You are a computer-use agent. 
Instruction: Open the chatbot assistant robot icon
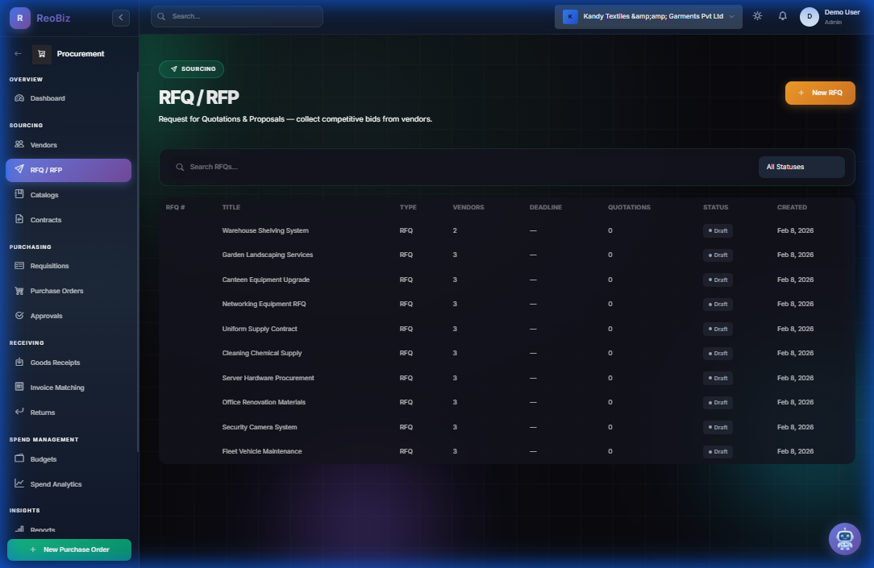(844, 538)
